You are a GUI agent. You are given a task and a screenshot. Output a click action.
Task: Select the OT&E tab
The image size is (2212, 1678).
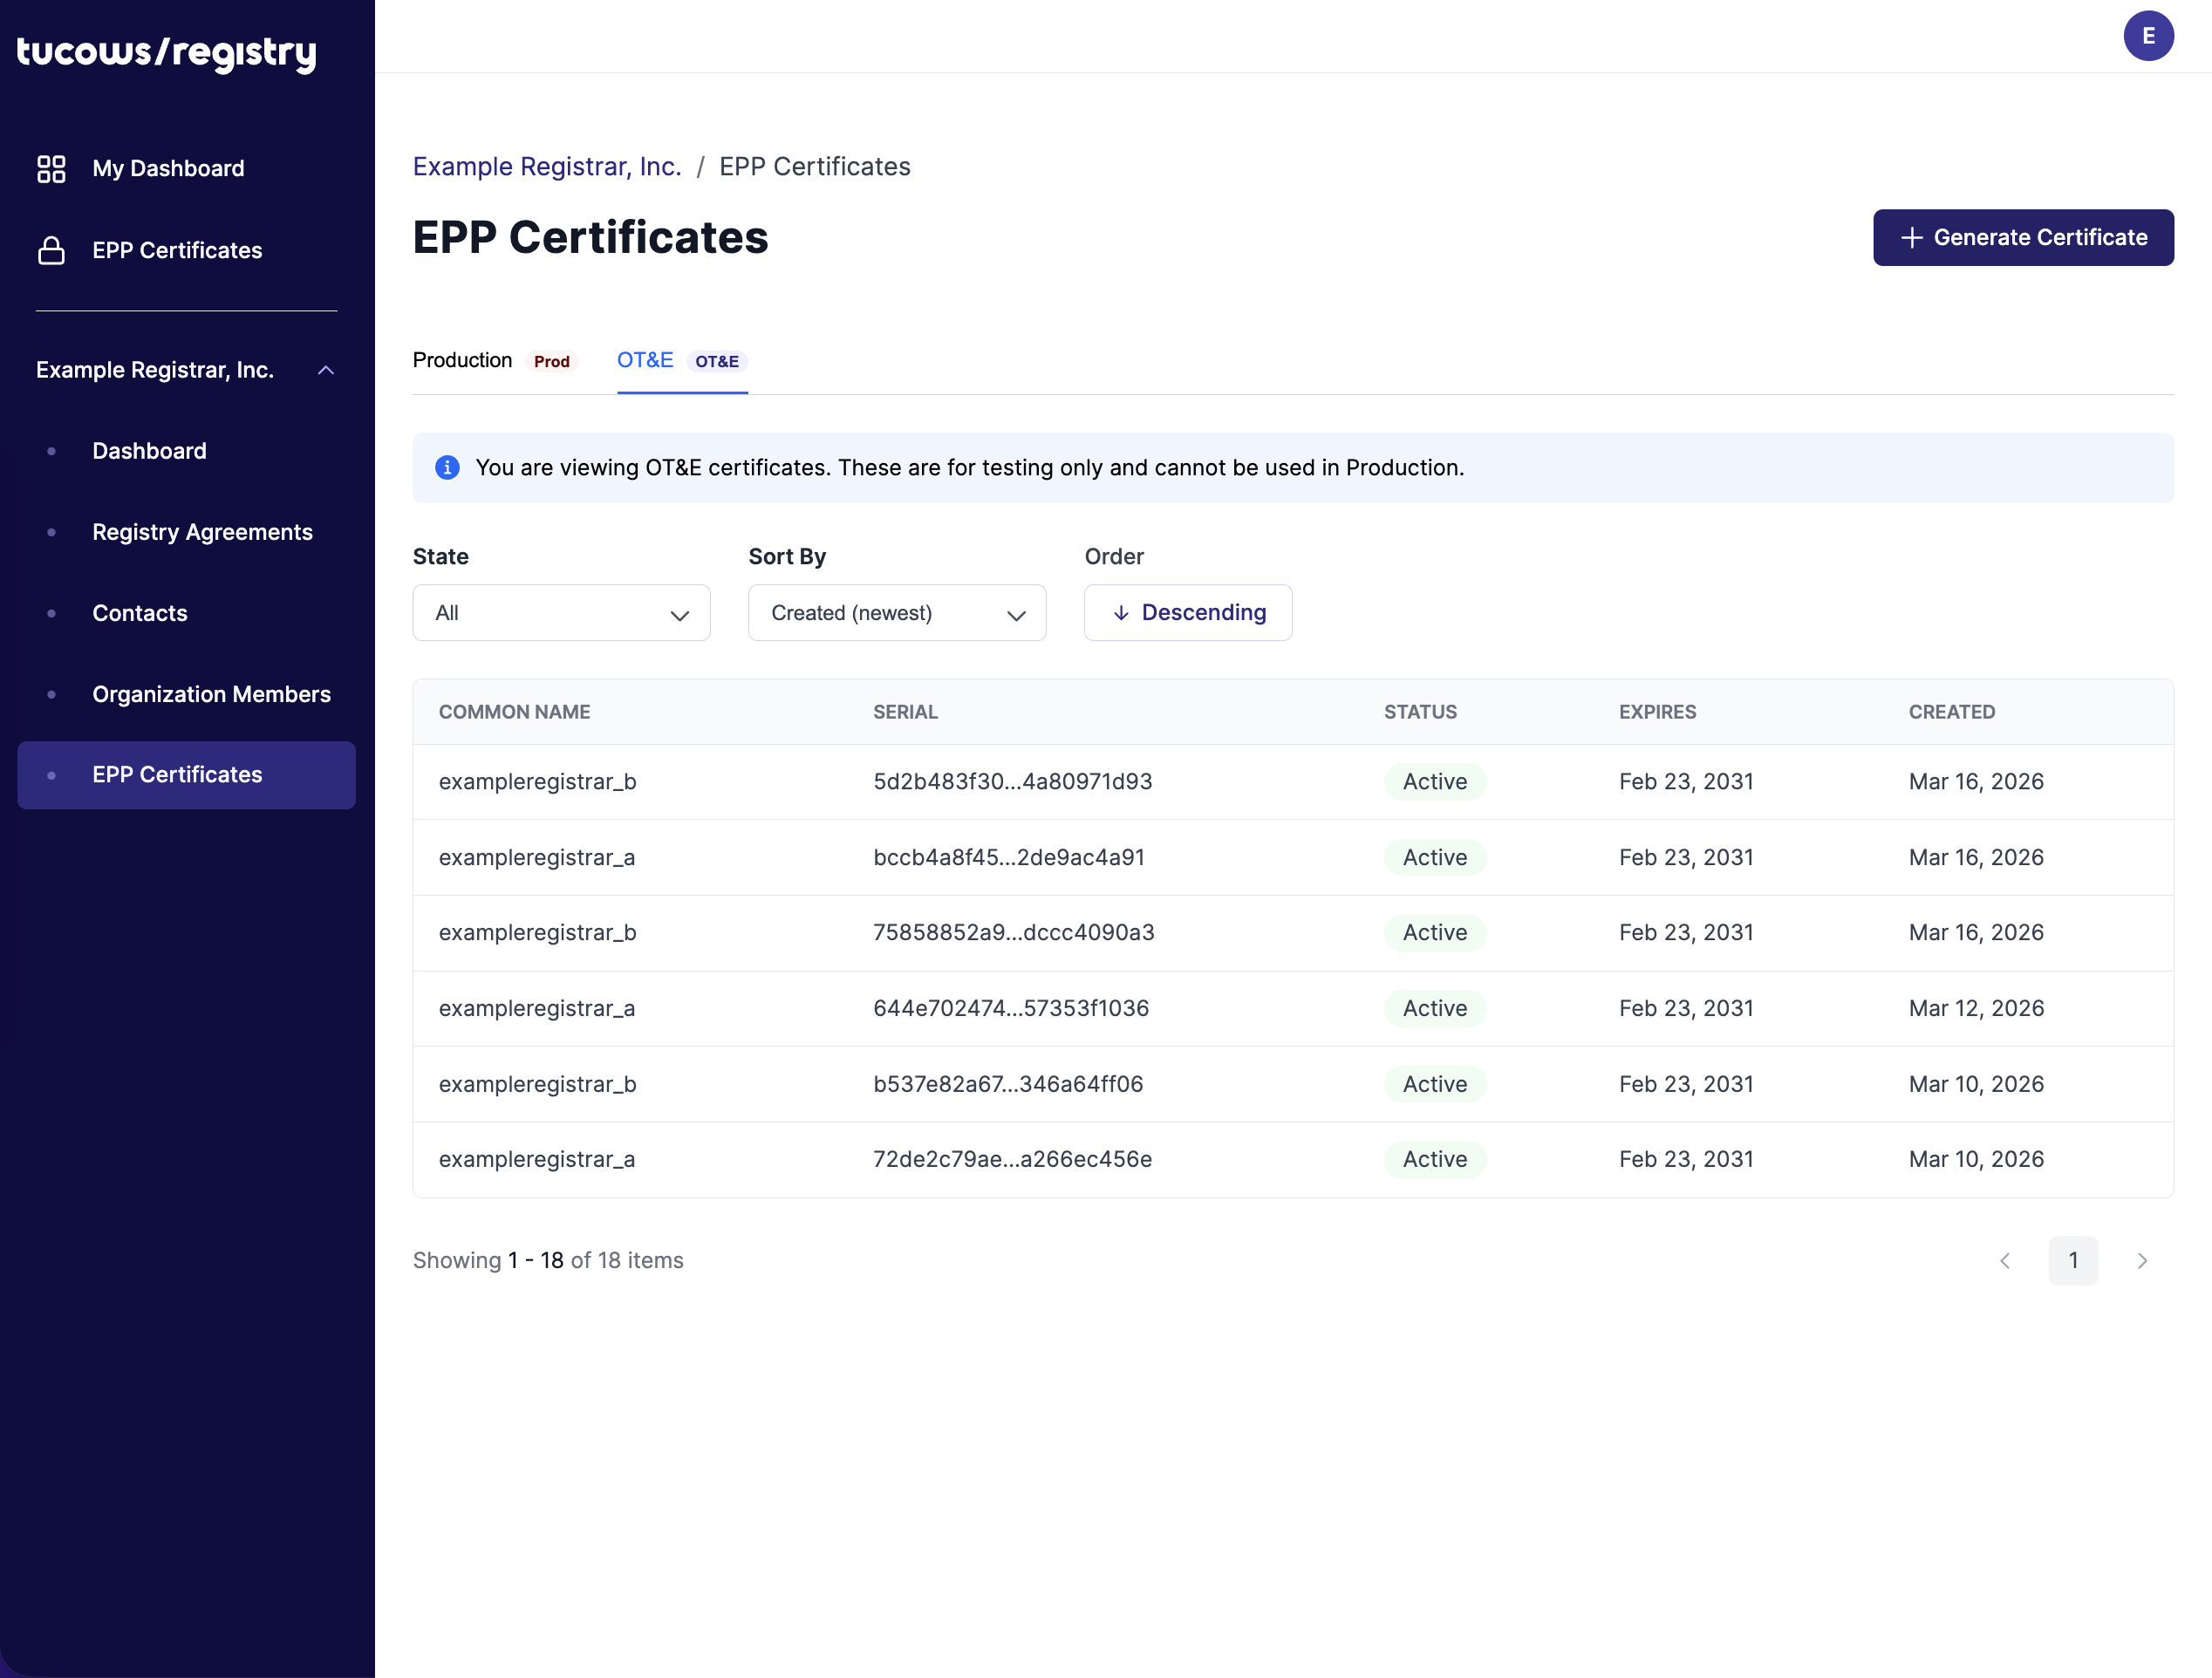[682, 360]
